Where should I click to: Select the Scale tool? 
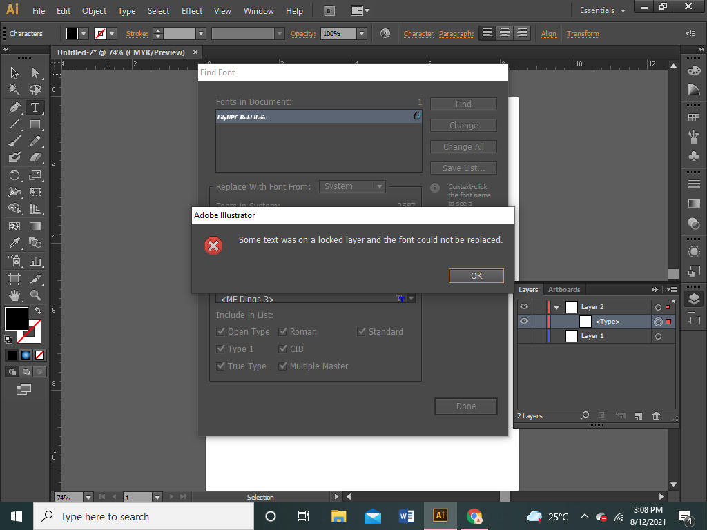point(35,175)
